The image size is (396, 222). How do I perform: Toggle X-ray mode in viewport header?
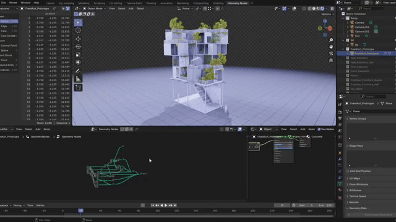coord(304,9)
